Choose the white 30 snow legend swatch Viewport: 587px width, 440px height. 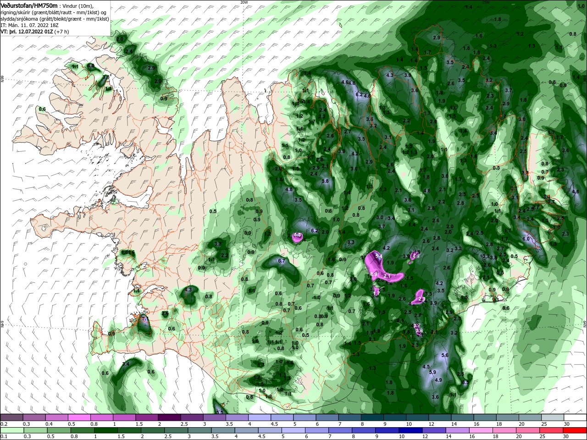pos(575,418)
